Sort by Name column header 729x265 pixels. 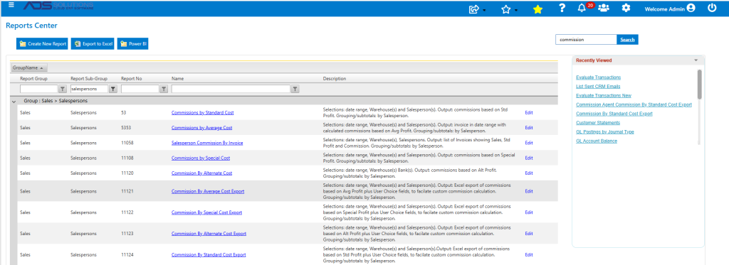(177, 78)
